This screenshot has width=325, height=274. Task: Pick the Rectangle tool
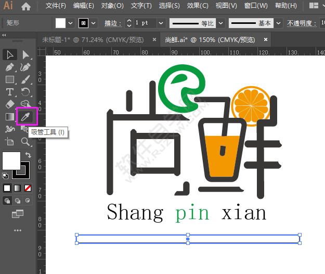10,79
